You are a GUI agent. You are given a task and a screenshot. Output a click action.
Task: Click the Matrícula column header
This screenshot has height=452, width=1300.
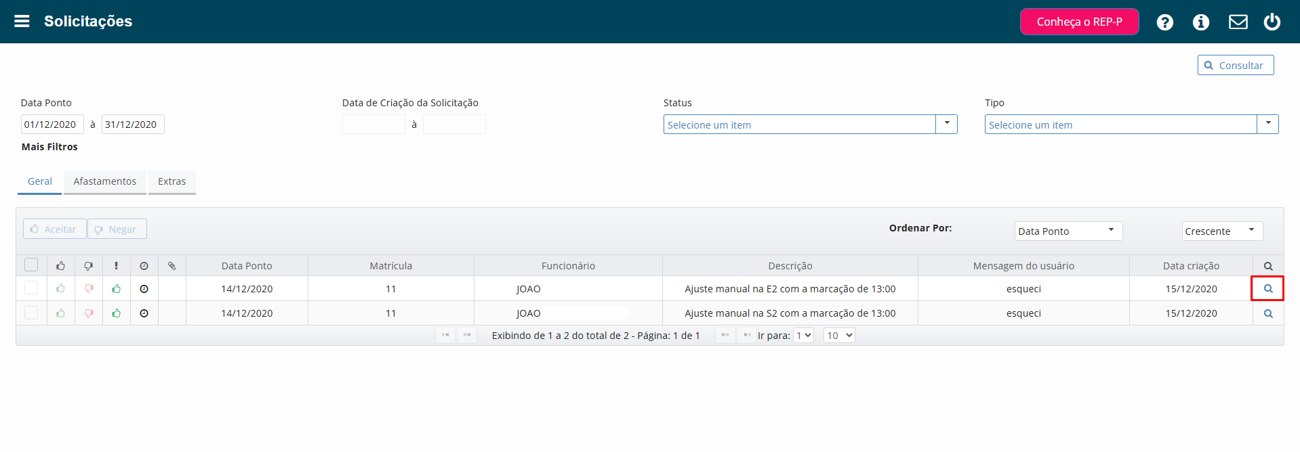391,266
